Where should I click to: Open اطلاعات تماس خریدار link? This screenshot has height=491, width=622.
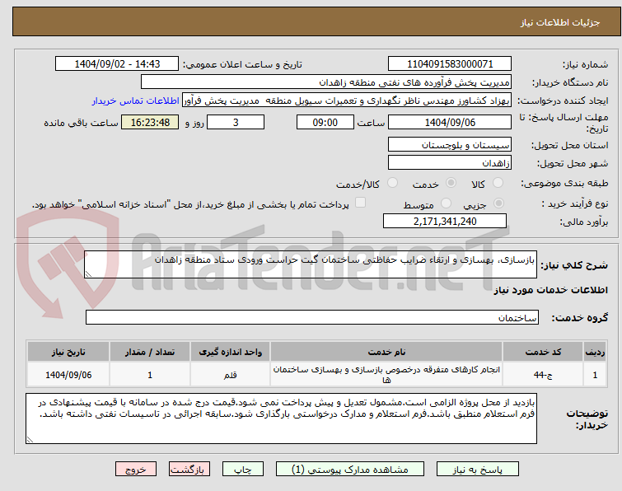pyautogui.click(x=136, y=101)
